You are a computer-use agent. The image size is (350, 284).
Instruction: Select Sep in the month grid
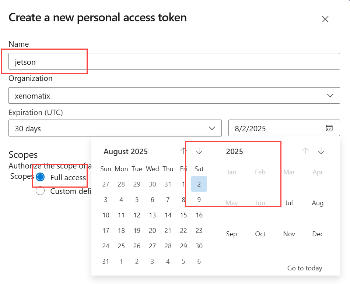point(231,234)
